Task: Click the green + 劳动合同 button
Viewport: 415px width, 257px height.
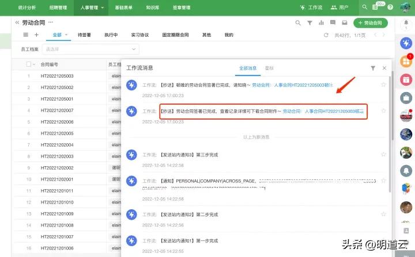Action: tap(371, 23)
